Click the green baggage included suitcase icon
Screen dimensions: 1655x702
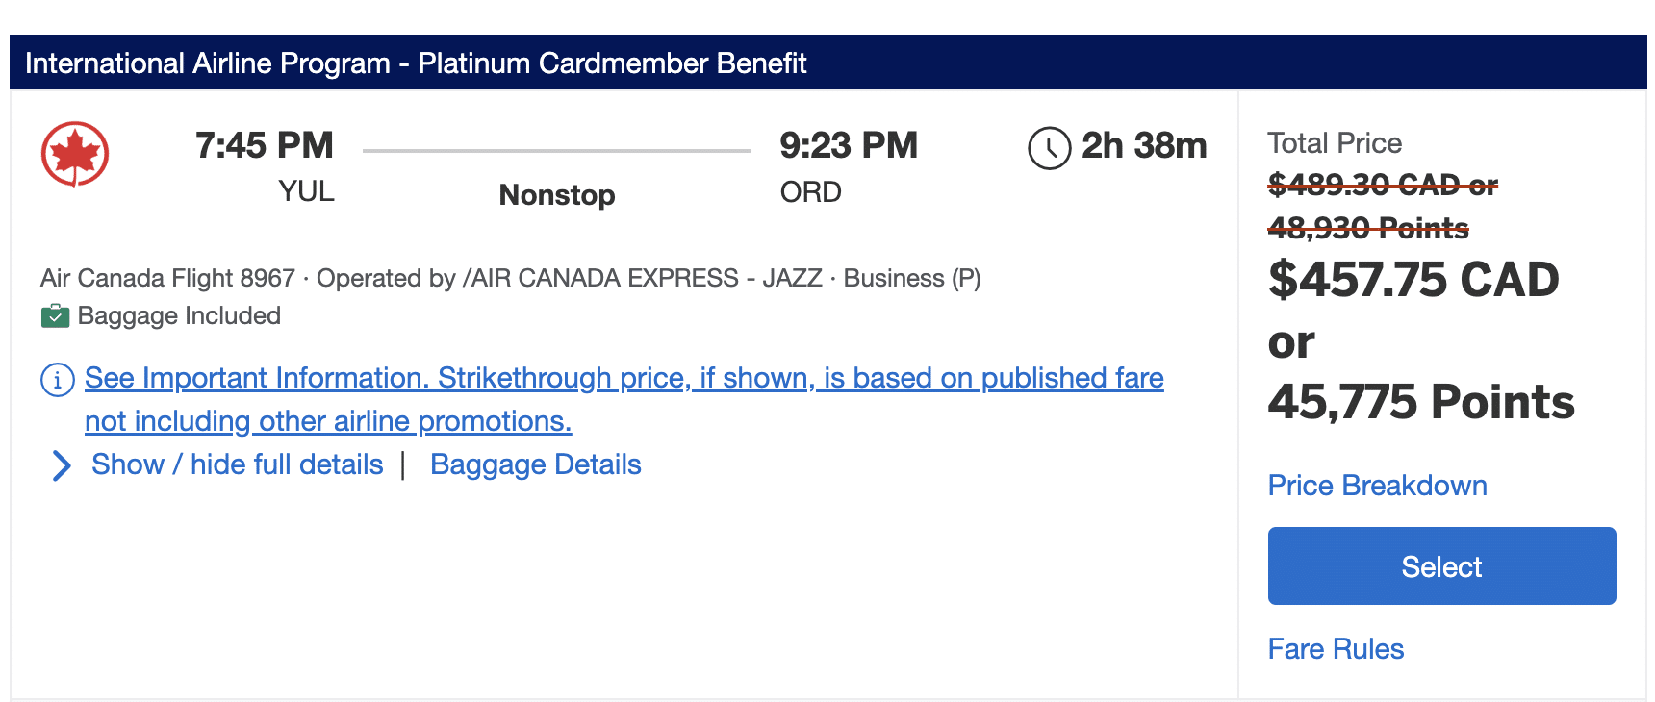55,316
